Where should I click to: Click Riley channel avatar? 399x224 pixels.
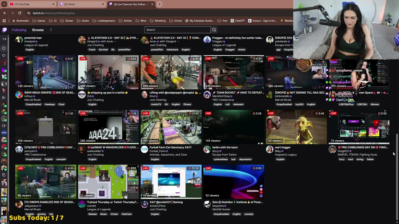coord(270,149)
